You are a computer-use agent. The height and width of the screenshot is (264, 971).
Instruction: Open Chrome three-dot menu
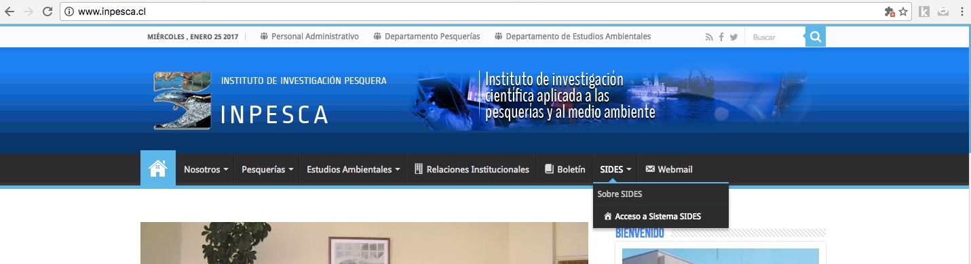962,12
